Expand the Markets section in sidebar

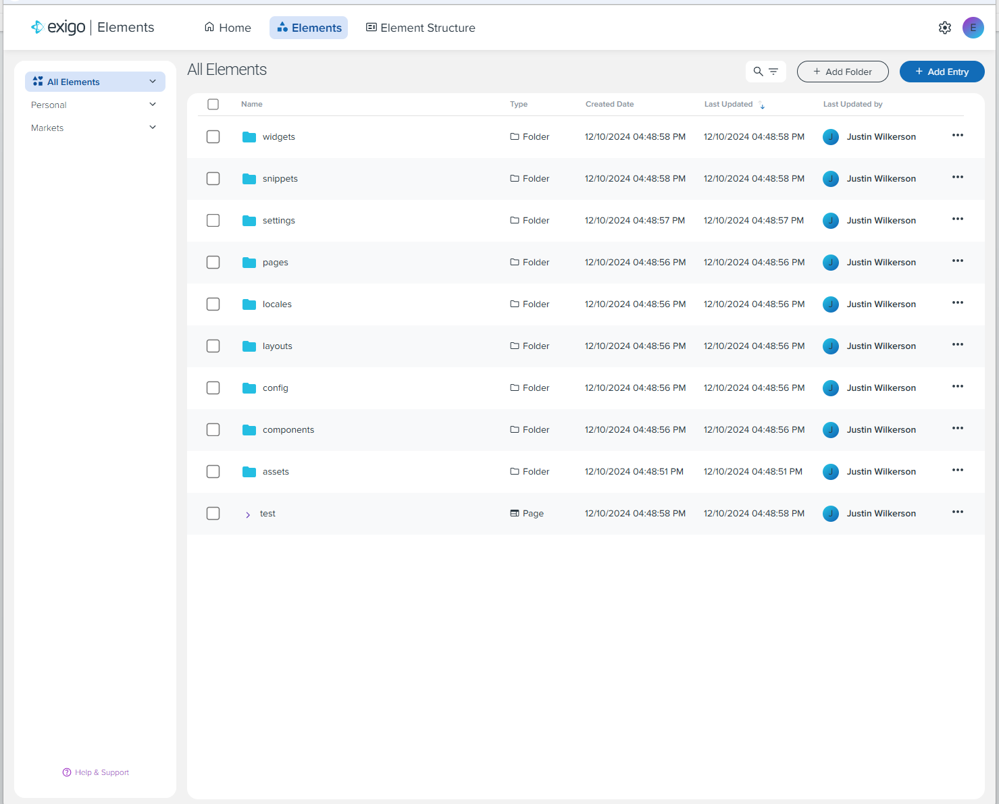coord(153,128)
